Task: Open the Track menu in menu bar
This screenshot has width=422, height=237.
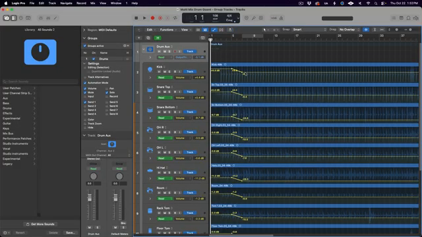Action: pyautogui.click(x=52, y=3)
